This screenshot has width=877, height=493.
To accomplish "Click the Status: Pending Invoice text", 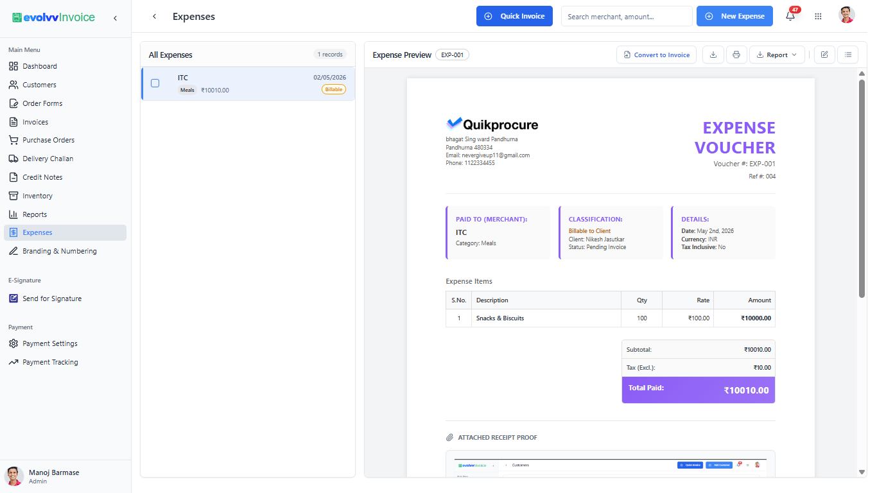I will pos(597,247).
